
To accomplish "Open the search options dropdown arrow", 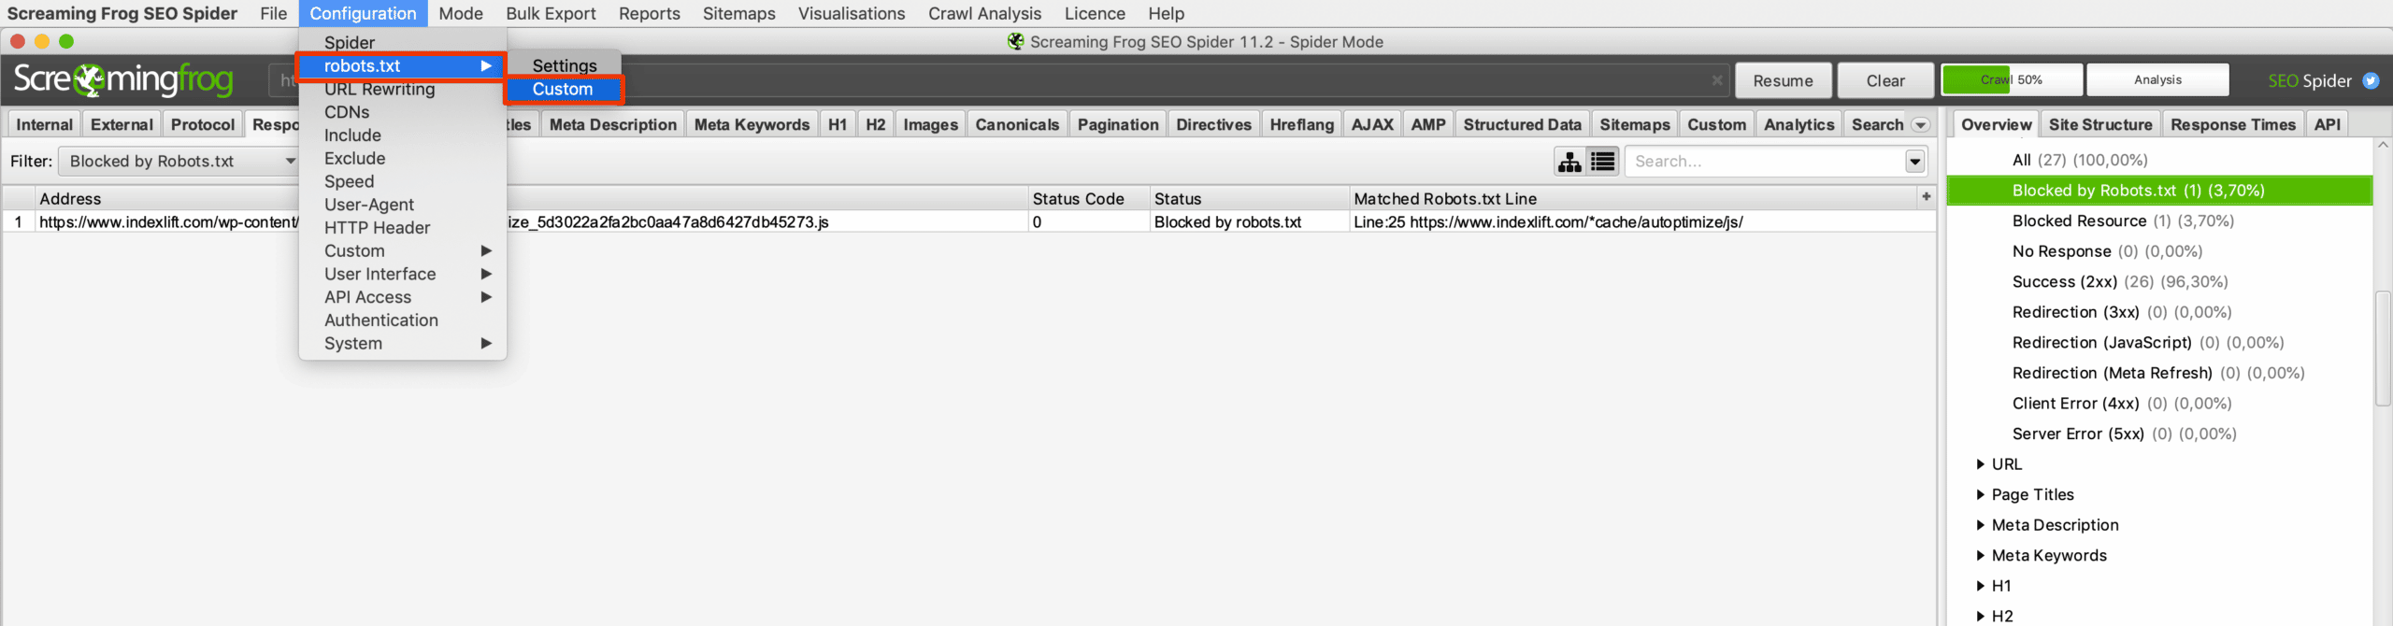I will 1915,162.
